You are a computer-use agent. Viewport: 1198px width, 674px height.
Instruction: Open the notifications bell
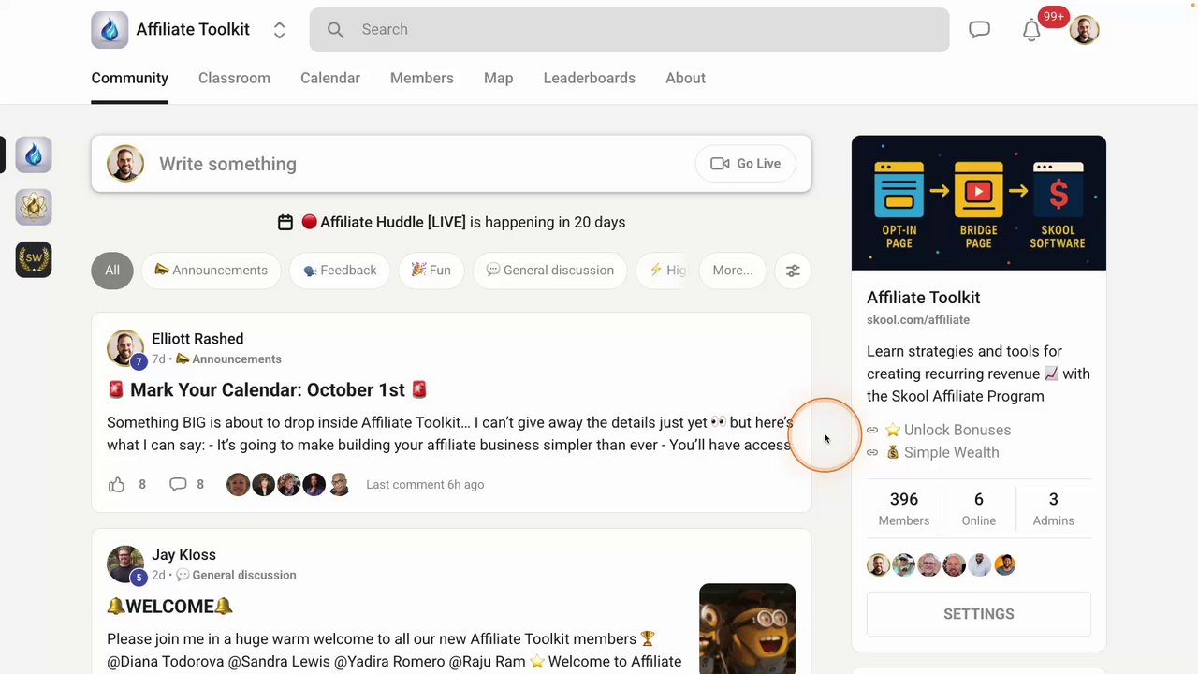pos(1031,29)
